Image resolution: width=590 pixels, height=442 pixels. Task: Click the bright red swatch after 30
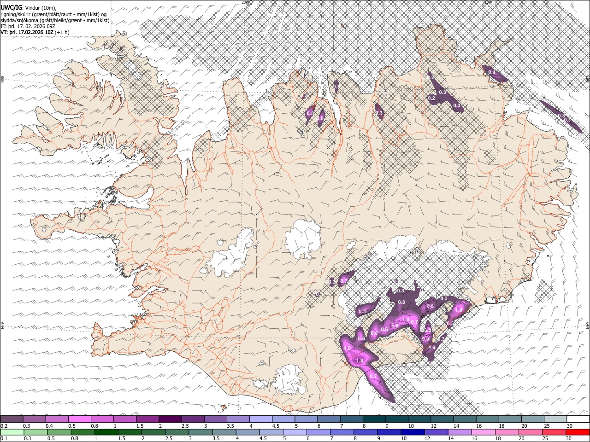coord(578,432)
